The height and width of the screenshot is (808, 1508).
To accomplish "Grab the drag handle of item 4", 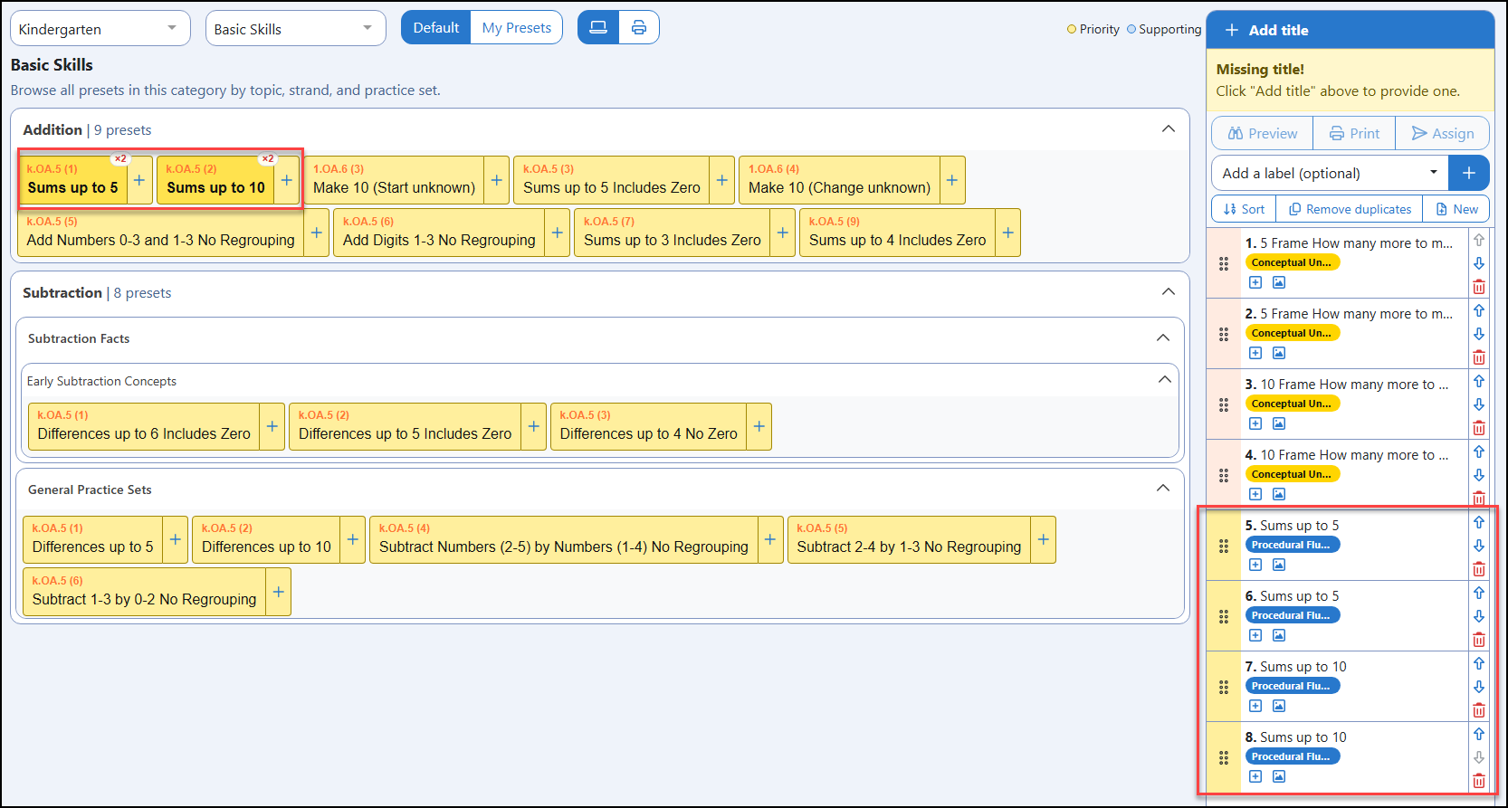I will pos(1224,475).
